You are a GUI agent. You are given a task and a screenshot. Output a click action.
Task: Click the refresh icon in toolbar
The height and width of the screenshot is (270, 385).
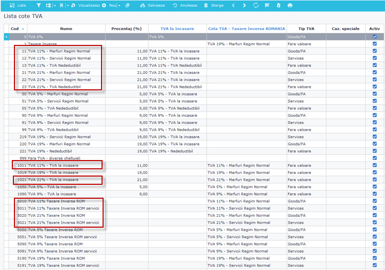[256, 5]
